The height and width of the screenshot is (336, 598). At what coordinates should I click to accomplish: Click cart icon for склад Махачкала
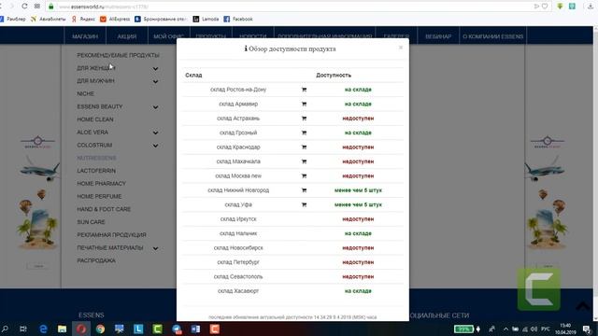click(304, 161)
